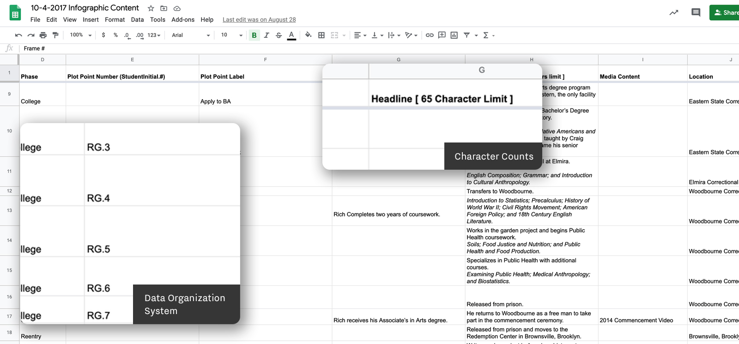Click the 'Media Content' header cell
The height and width of the screenshot is (344, 739).
(x=642, y=73)
